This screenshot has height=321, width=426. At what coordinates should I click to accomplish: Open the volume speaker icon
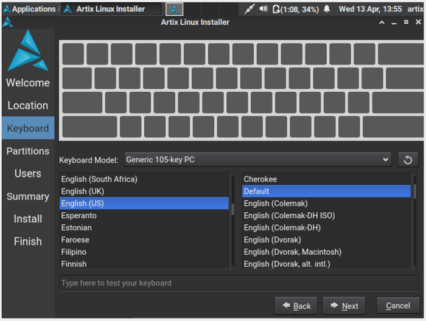264,9
